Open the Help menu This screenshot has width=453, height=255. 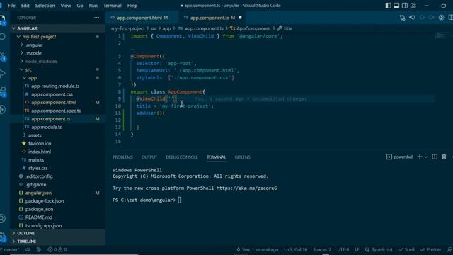[132, 6]
